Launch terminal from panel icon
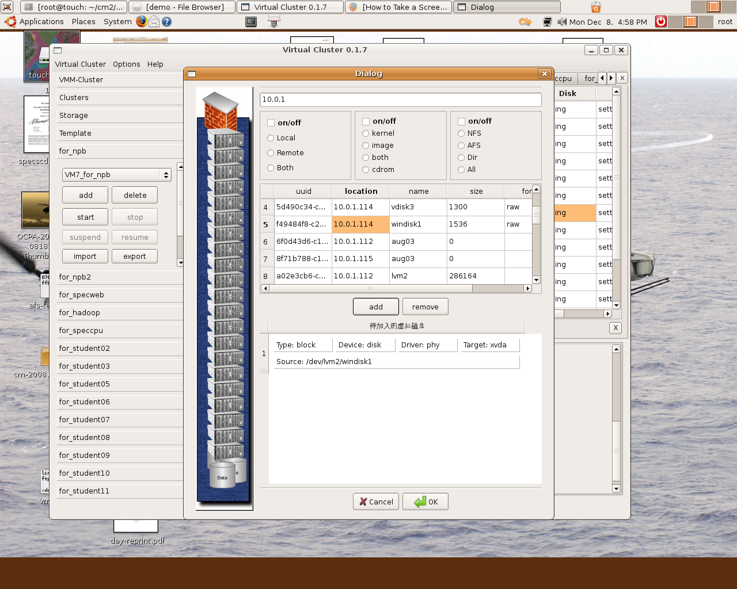The image size is (737, 589). tap(251, 22)
